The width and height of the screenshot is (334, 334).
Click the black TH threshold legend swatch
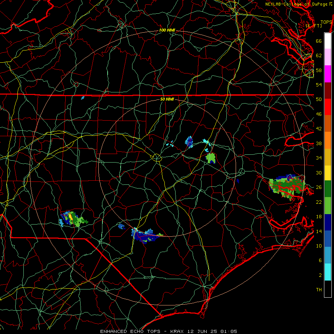pyautogui.click(x=328, y=289)
